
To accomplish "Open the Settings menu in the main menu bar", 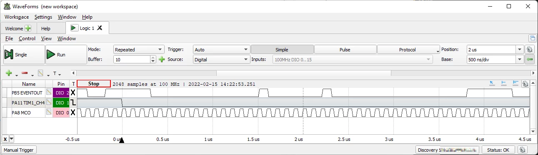I will click(43, 17).
